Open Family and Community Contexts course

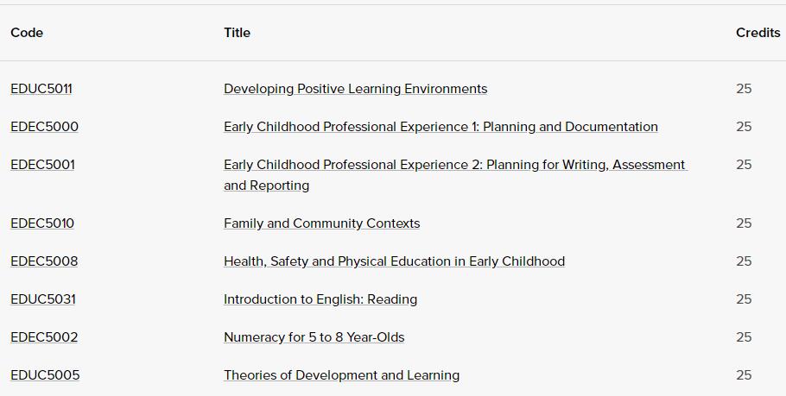[321, 223]
